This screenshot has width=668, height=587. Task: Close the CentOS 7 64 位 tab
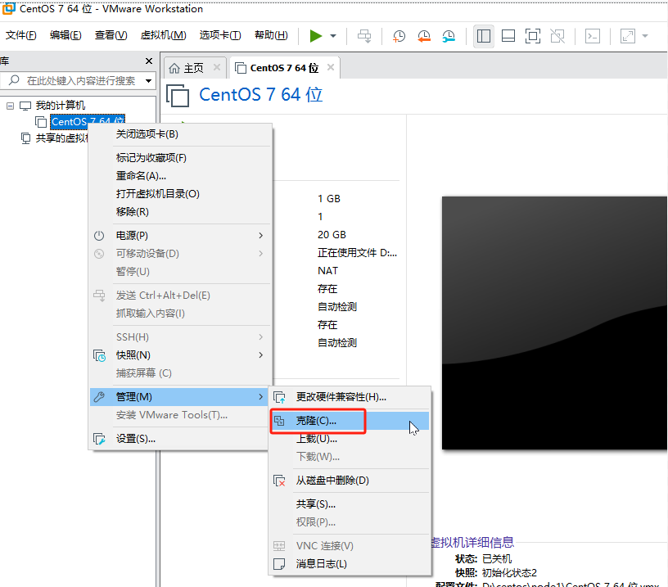[331, 67]
